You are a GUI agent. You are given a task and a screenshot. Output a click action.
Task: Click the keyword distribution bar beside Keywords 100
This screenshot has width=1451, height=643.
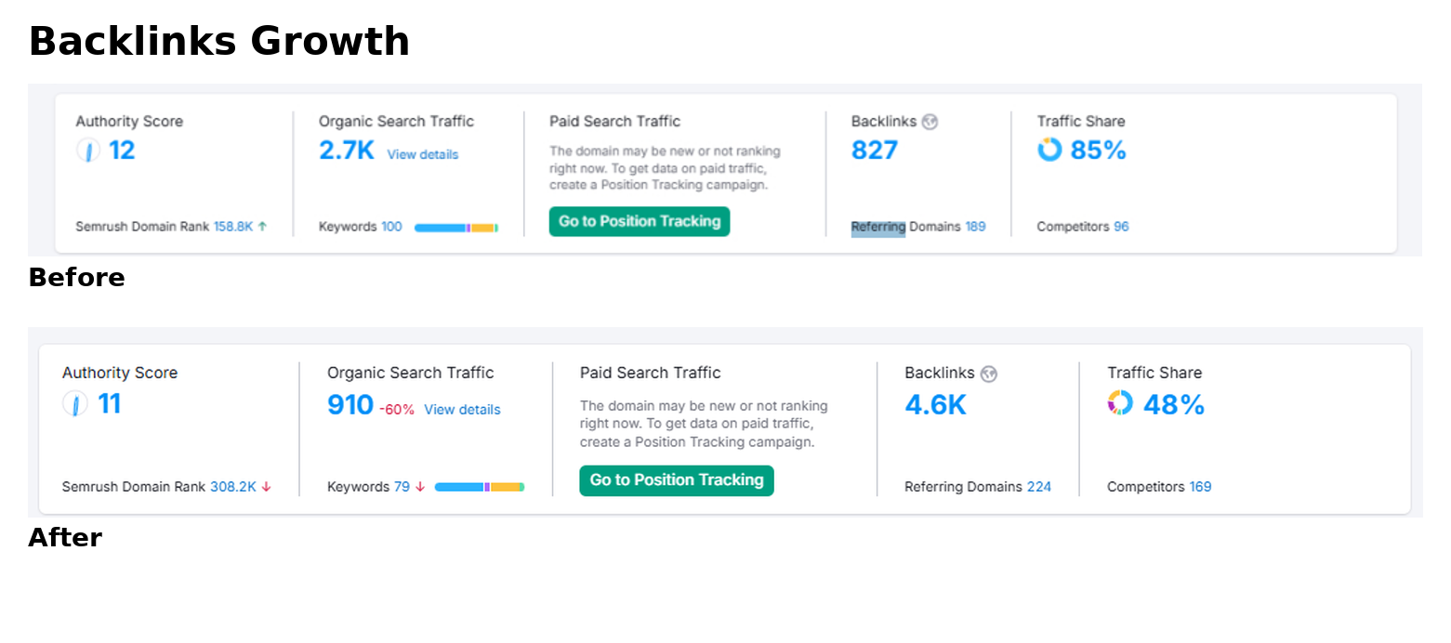(x=456, y=228)
